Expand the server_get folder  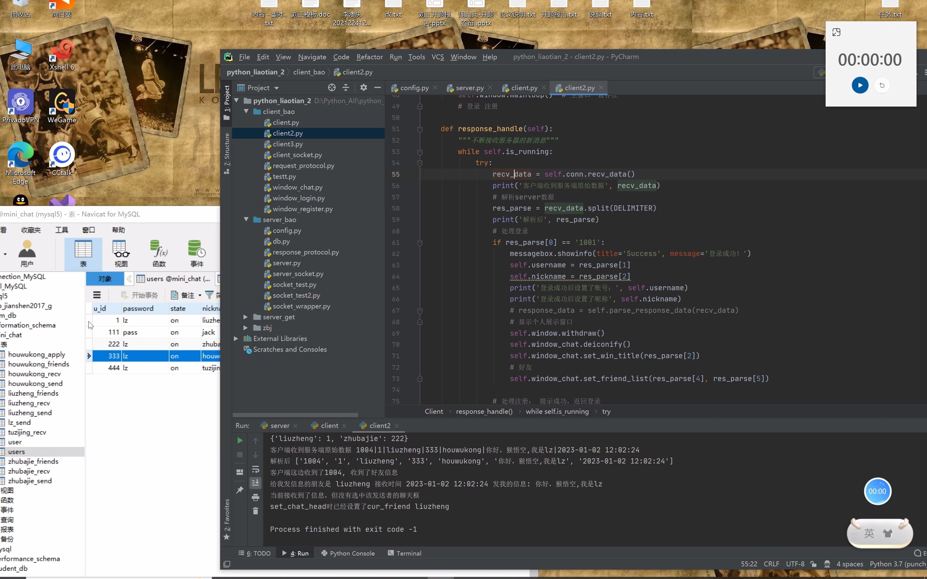(x=246, y=317)
